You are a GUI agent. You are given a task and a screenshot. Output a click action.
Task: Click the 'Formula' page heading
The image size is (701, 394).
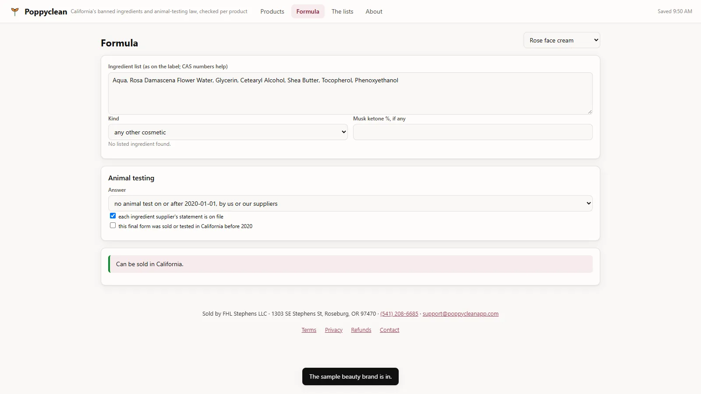click(x=119, y=43)
